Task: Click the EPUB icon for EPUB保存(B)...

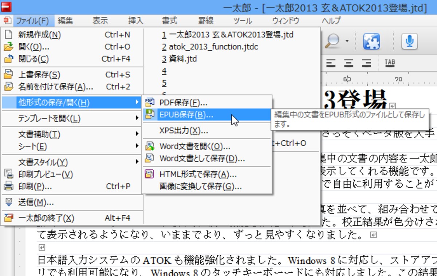Action: coord(150,115)
